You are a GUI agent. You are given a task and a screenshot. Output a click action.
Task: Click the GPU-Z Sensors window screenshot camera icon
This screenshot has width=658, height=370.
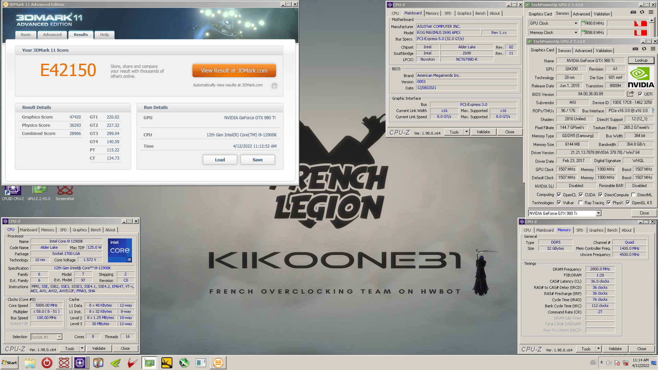tap(633, 12)
